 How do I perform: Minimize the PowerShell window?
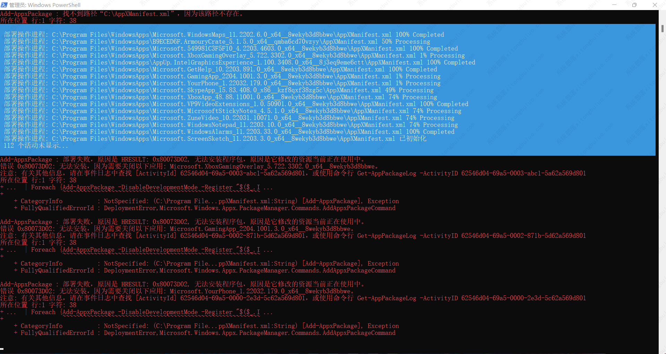coord(614,5)
